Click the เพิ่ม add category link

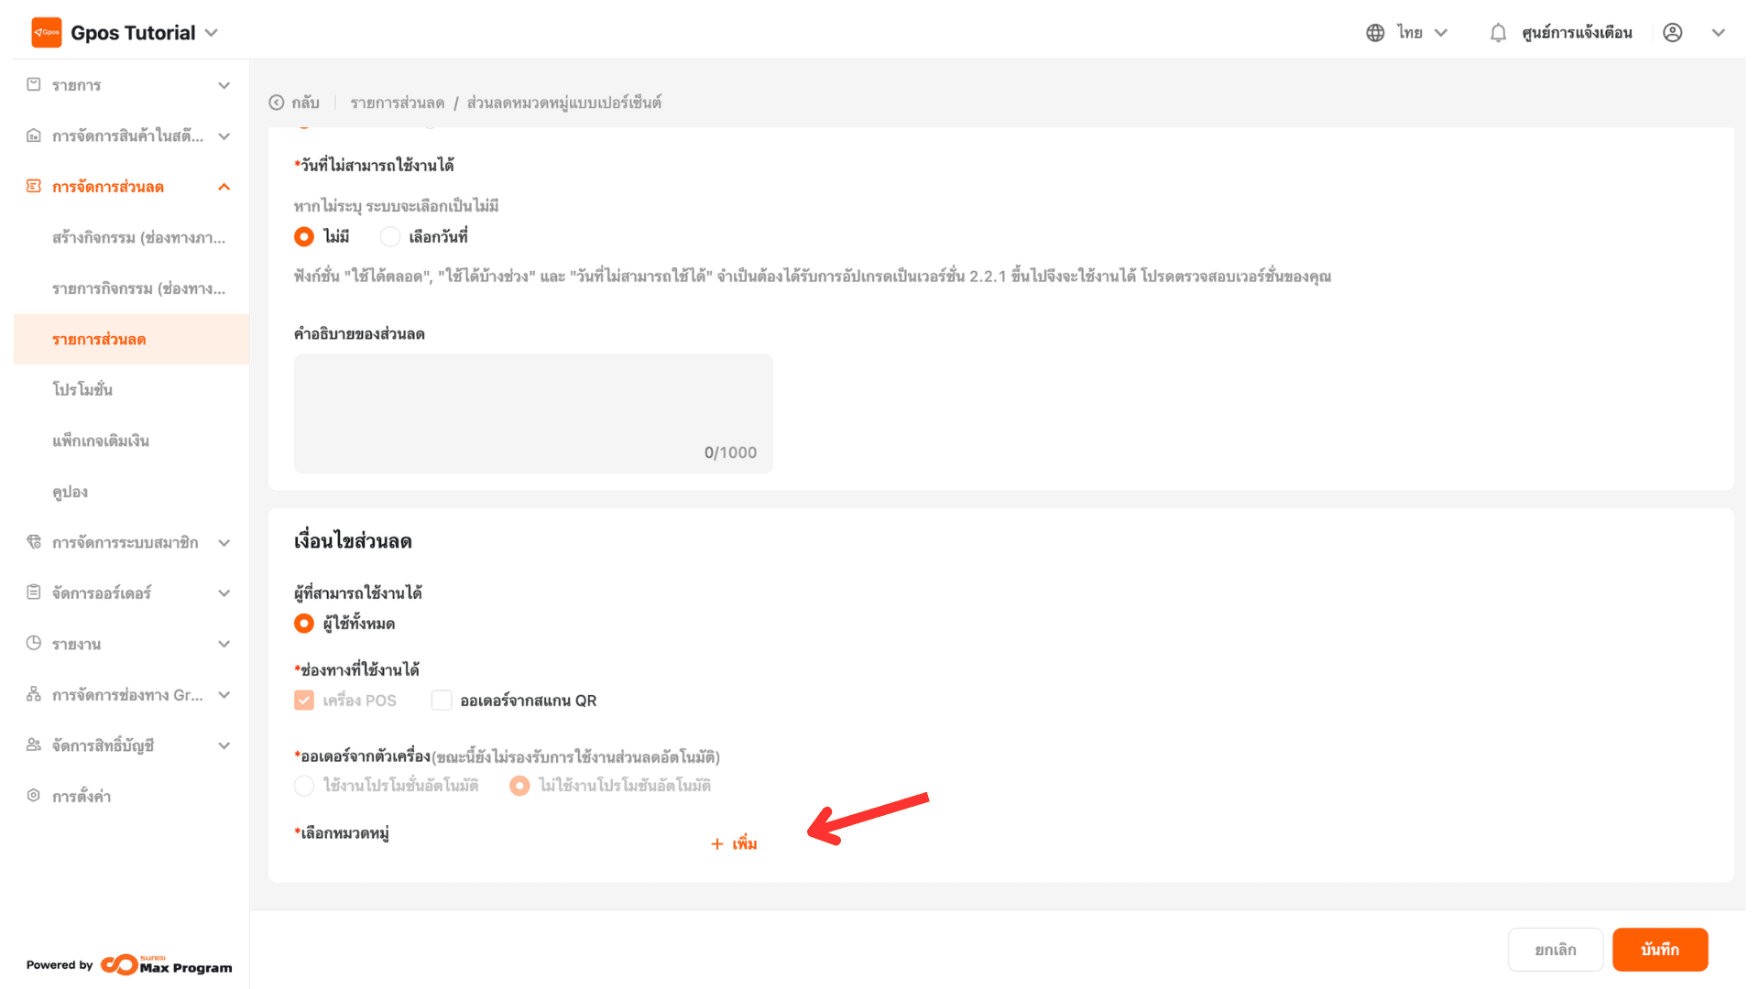click(x=735, y=843)
